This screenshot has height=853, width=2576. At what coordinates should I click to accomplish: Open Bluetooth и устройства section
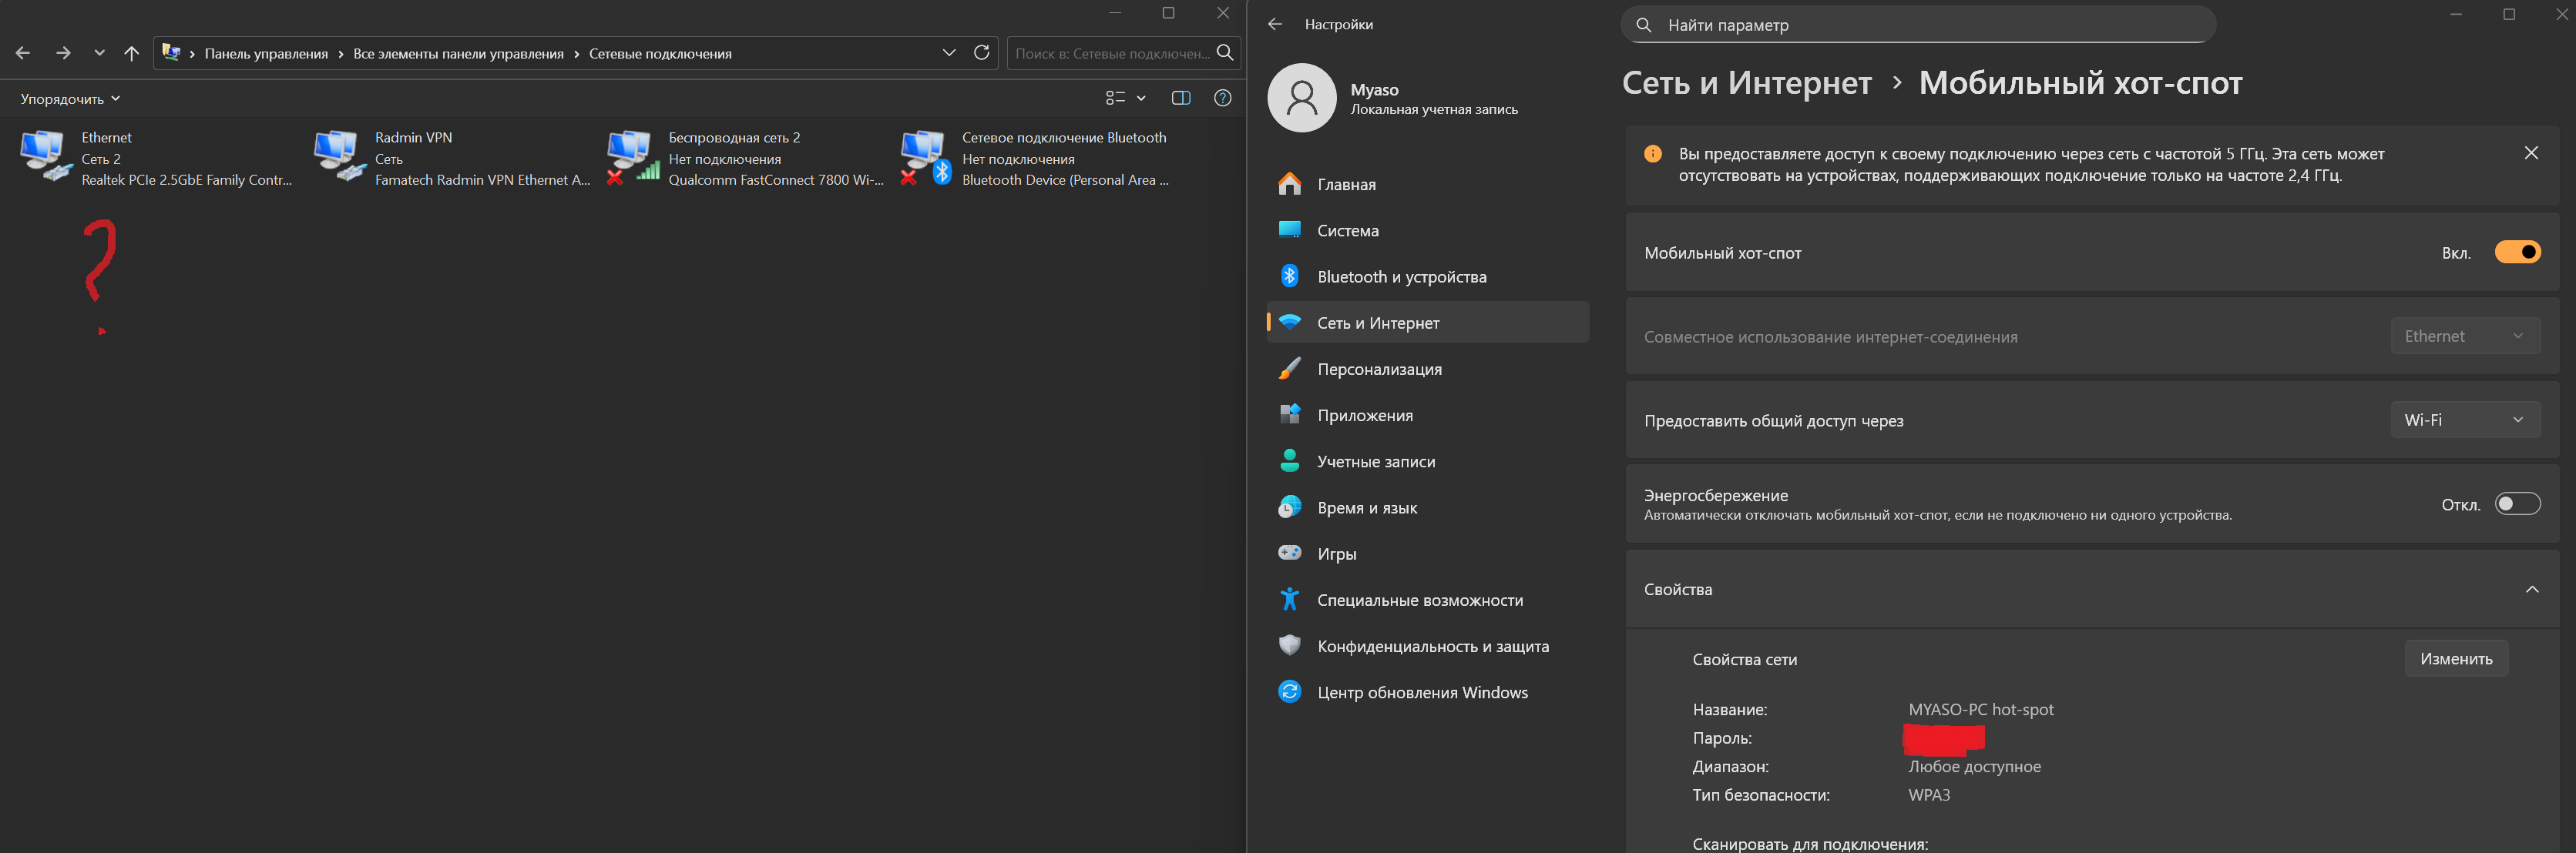pyautogui.click(x=1427, y=276)
